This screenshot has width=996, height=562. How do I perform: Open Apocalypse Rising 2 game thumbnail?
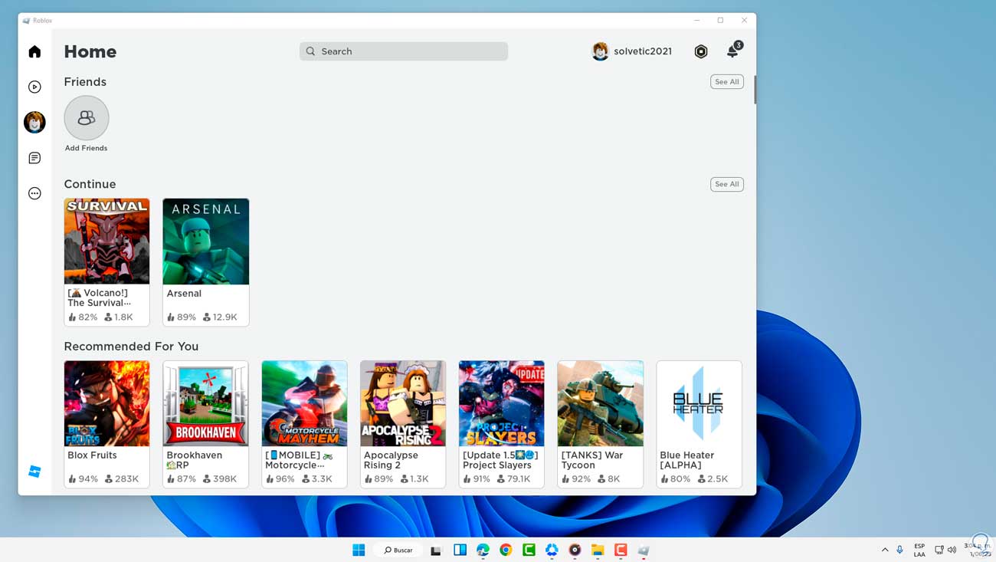[x=403, y=403]
